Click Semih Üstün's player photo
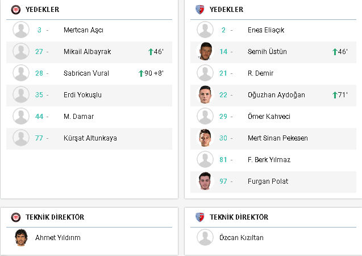 pyautogui.click(x=205, y=51)
